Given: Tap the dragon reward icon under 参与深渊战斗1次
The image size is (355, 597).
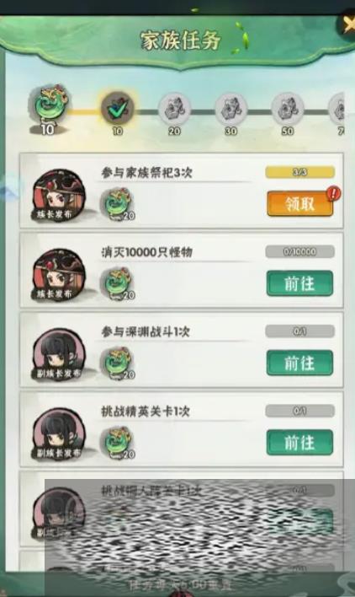Looking at the screenshot, I should click(x=118, y=363).
